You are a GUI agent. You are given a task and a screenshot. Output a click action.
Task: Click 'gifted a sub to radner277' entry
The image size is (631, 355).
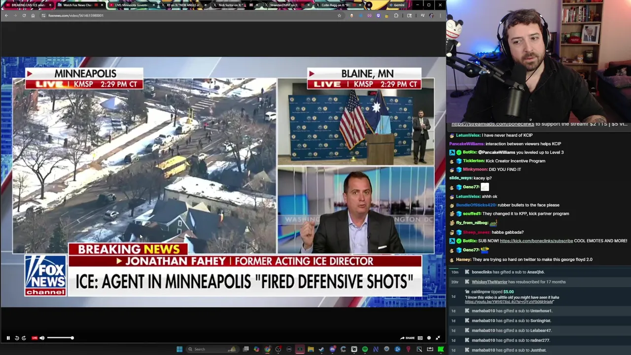511,340
